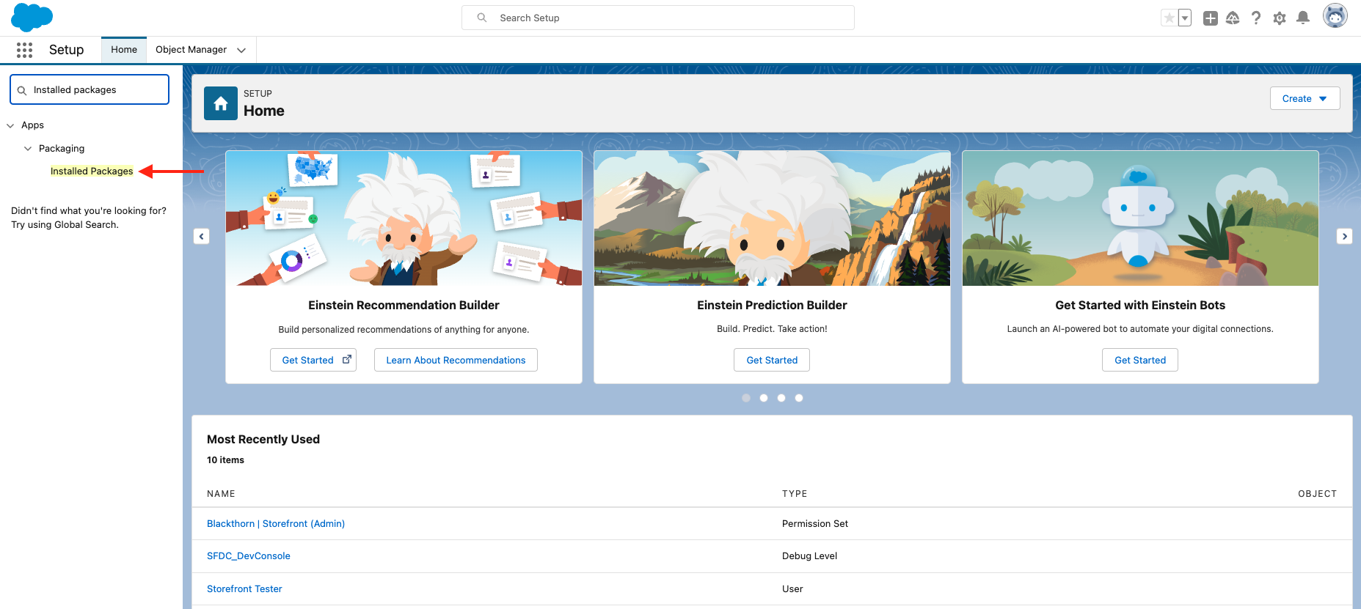Click the Debug Level type cell
The height and width of the screenshot is (609, 1361).
tap(809, 556)
